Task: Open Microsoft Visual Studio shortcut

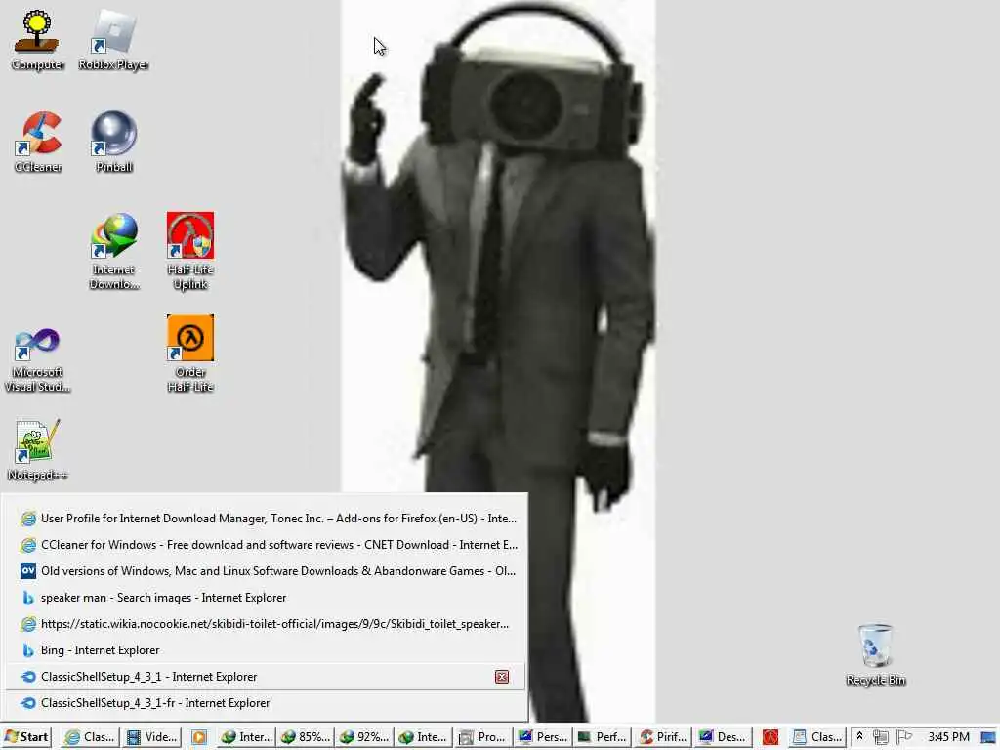Action: coord(38,359)
